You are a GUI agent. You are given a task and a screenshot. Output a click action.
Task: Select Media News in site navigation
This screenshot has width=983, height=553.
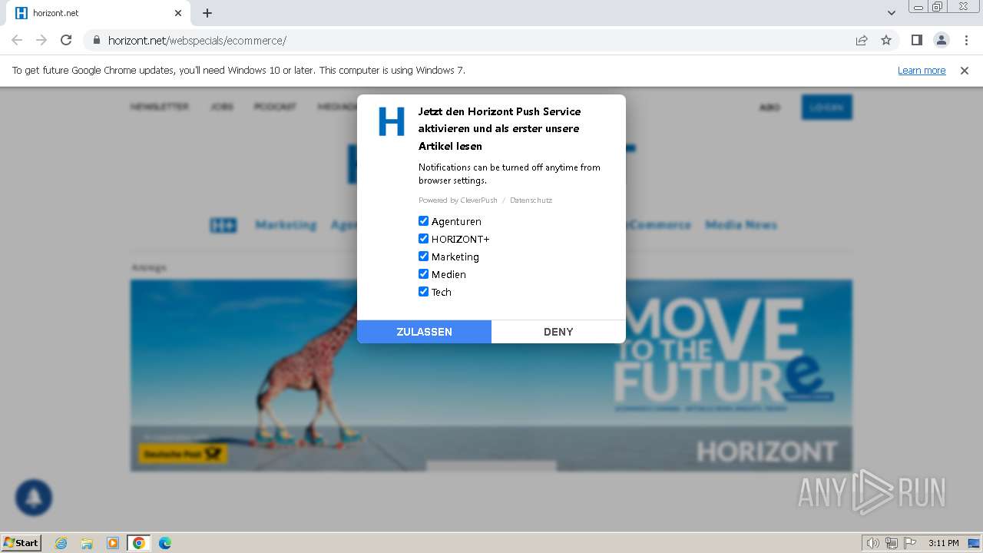(x=741, y=225)
